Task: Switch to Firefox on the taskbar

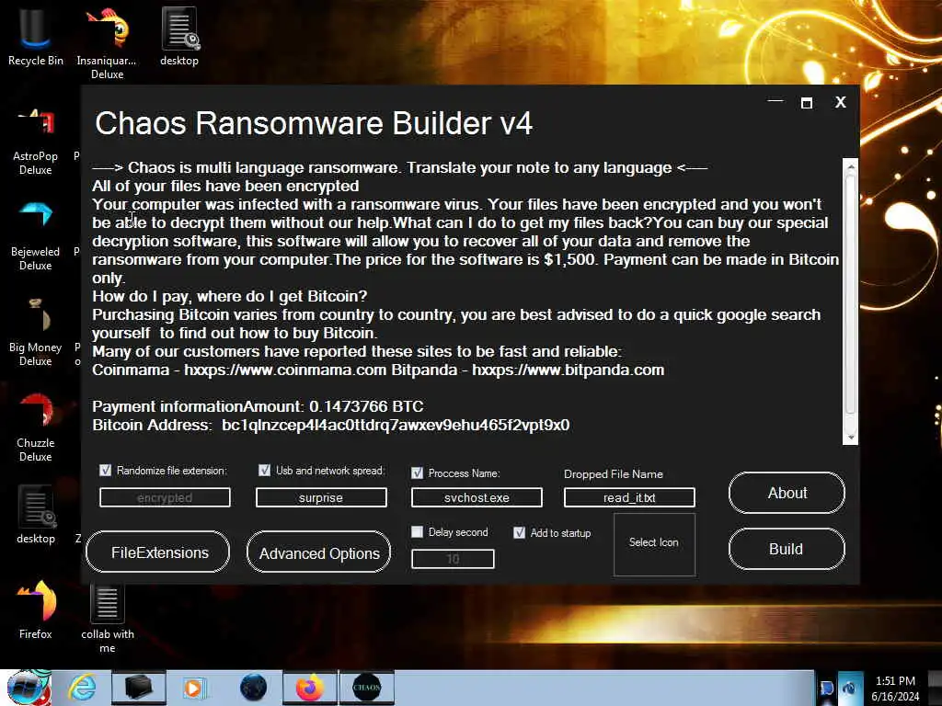Action: pos(309,688)
